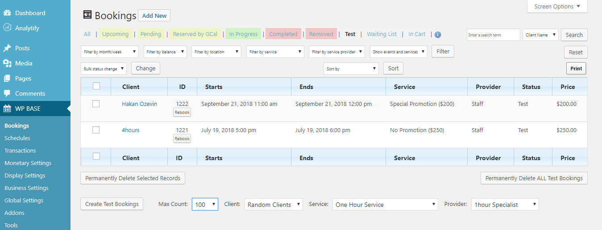The image size is (602, 230).
Task: Click the Posts pin icon
Action: 7,48
